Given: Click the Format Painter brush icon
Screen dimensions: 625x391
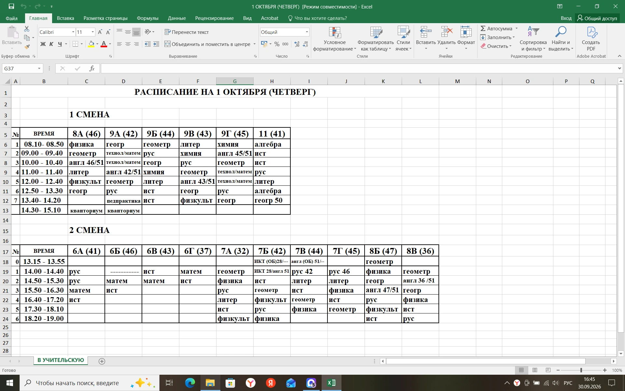Looking at the screenshot, I should pyautogui.click(x=27, y=47).
